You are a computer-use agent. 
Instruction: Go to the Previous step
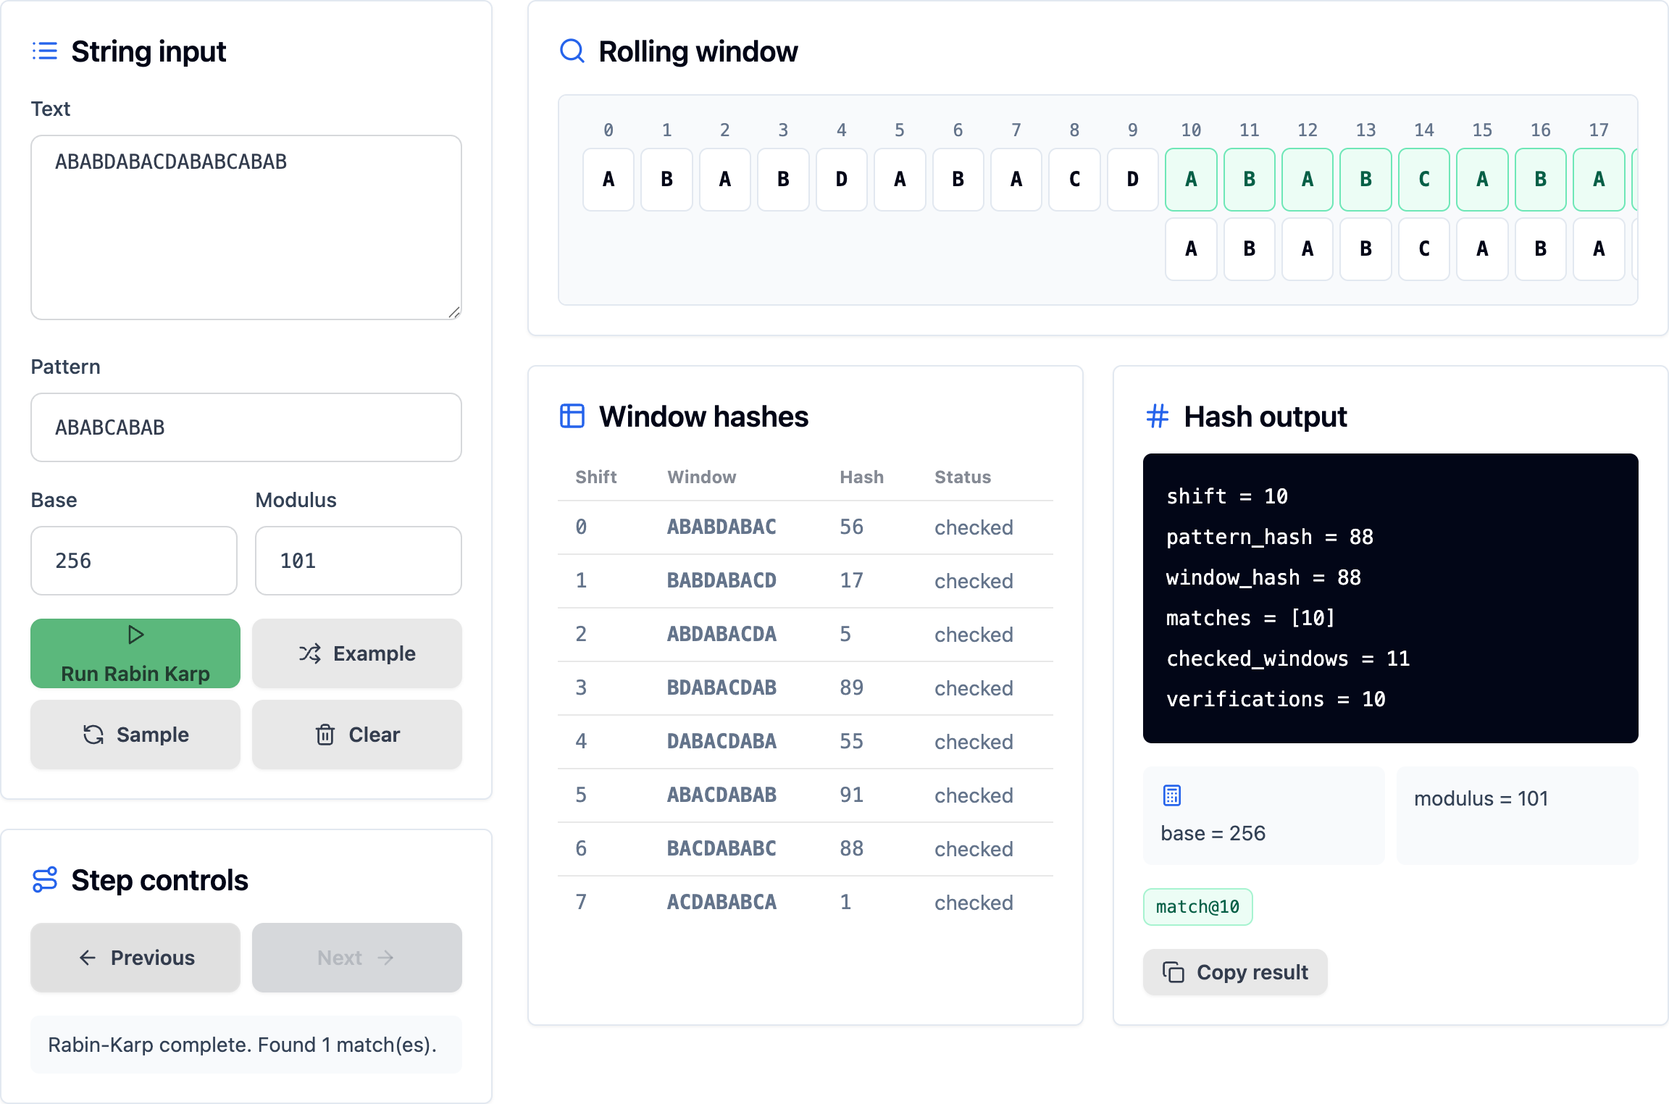135,958
